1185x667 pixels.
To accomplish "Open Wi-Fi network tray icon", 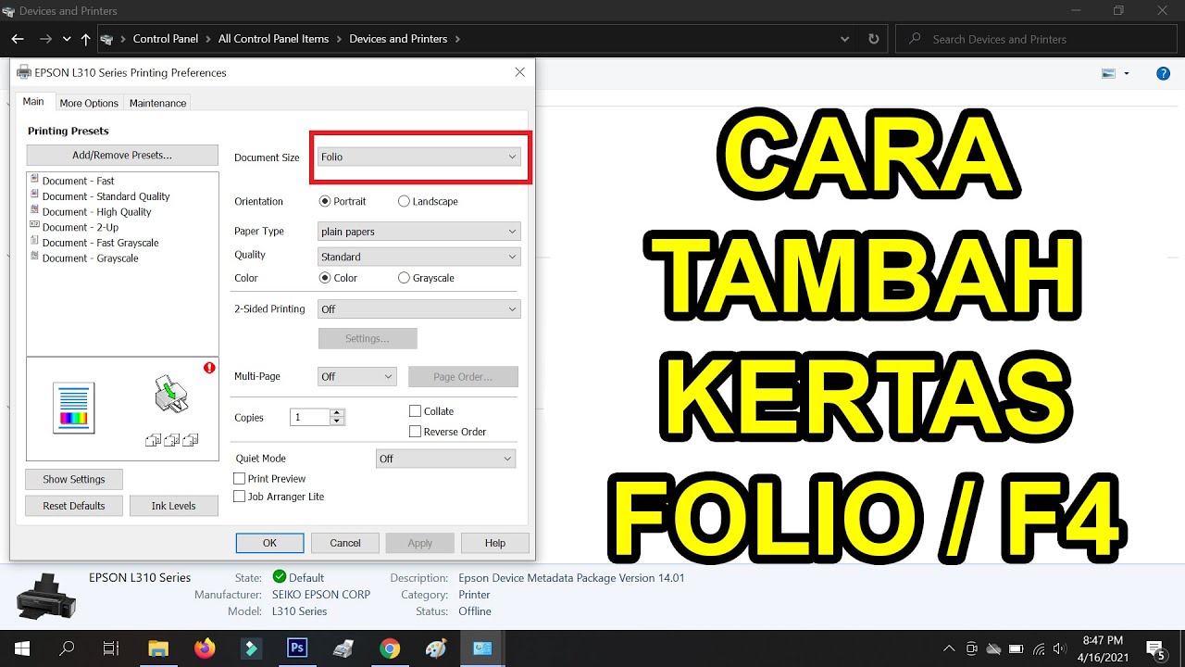I will [x=1039, y=648].
